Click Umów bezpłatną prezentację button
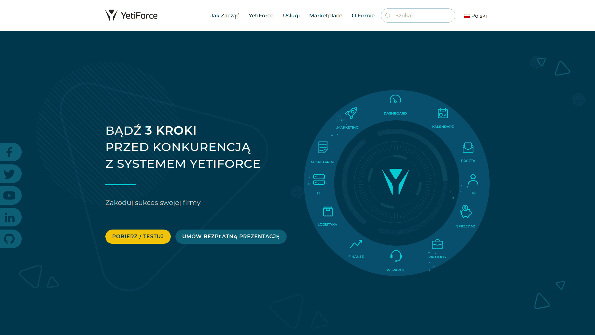 [231, 237]
